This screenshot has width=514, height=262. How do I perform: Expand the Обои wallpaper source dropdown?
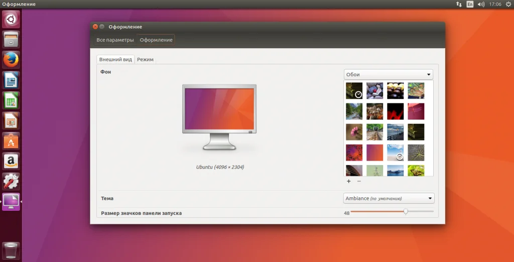389,74
